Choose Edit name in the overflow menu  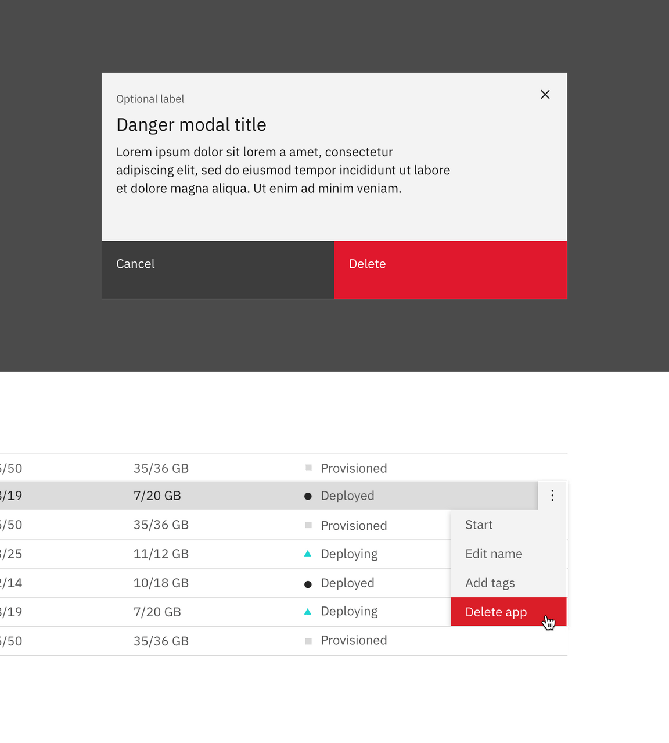pyautogui.click(x=494, y=554)
